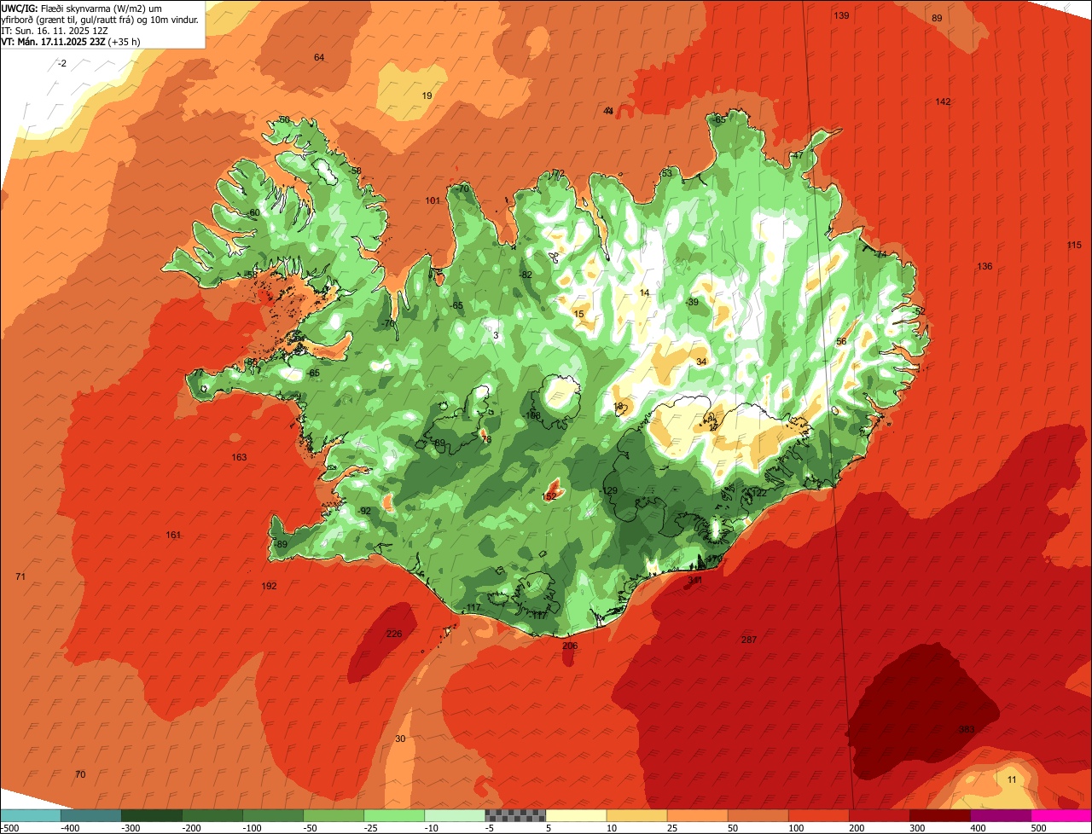Click the value '60' in the Westfjords
Image resolution: width=1092 pixels, height=834 pixels.
pos(254,212)
